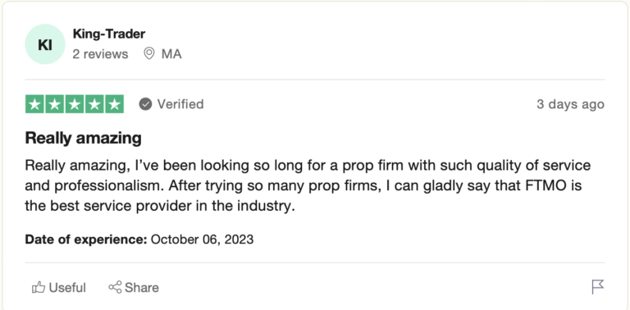Click the third green rating star
This screenshot has height=310, width=630.
[x=75, y=104]
